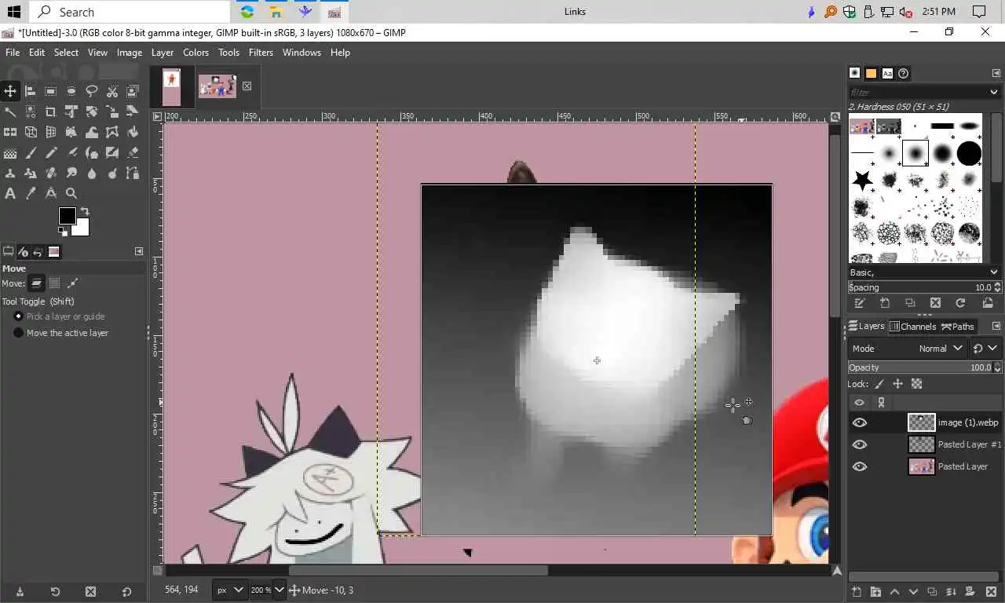Set move target to layer
The width and height of the screenshot is (1005, 603).
[37, 283]
